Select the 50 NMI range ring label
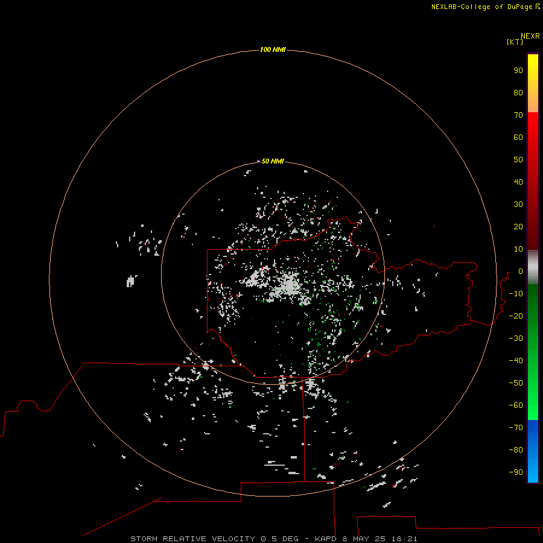 click(273, 161)
